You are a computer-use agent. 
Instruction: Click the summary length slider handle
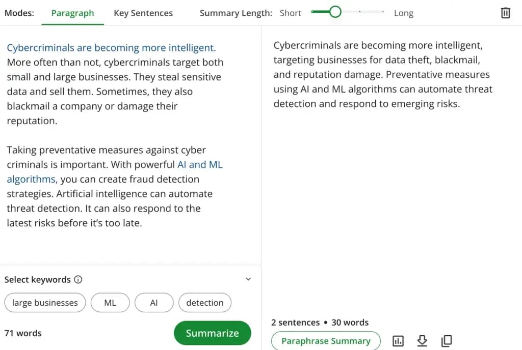click(x=335, y=12)
